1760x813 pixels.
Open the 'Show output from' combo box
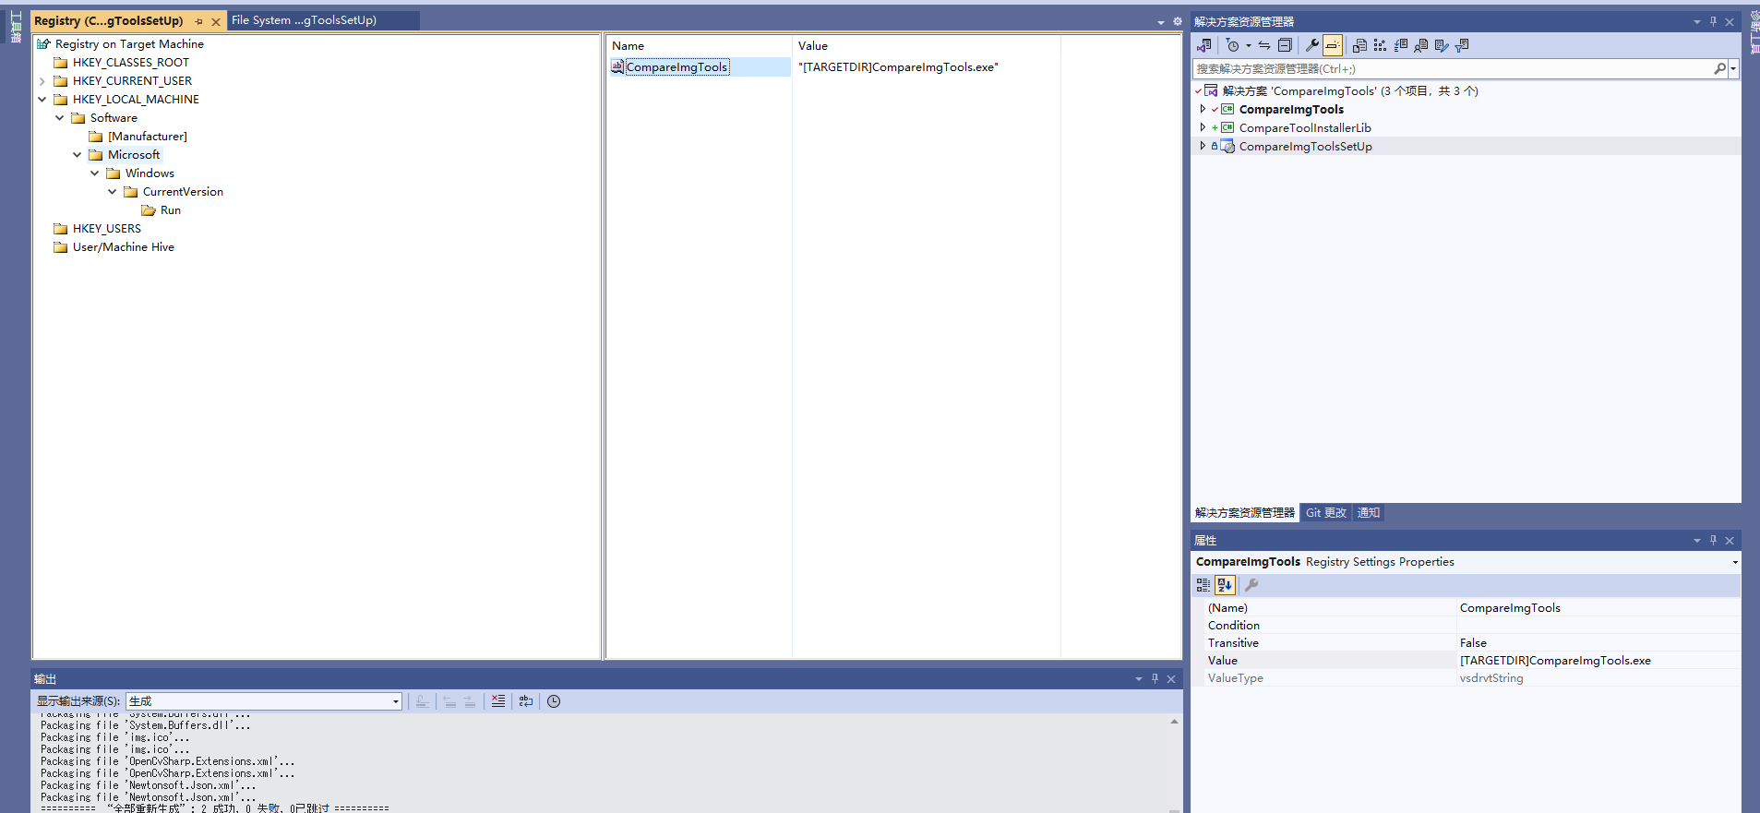[264, 701]
